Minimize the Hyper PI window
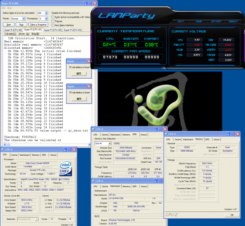The image size is (245, 226). pos(86,3)
